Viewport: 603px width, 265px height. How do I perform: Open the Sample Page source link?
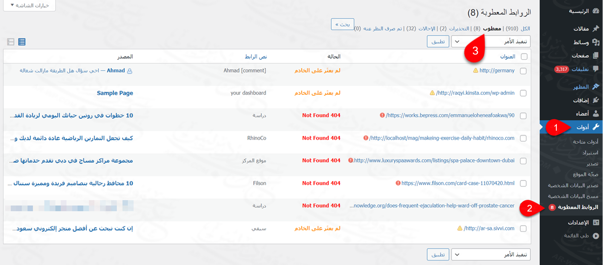tap(115, 93)
